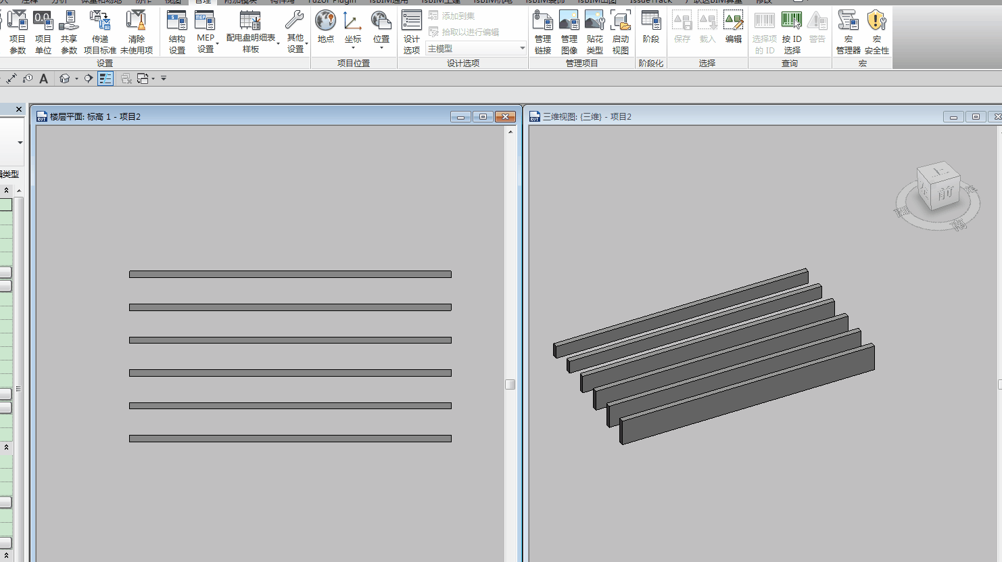Click 编辑 in the 选择 panel

734,27
